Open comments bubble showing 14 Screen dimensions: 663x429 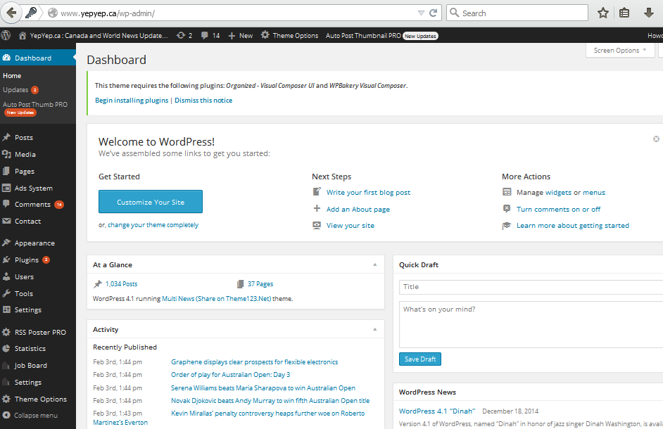(210, 35)
